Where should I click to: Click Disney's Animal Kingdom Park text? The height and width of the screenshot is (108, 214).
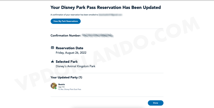[x=75, y=66]
